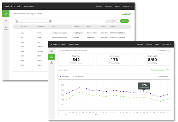Open Download in the Users window header
Image resolution: width=178 pixels, height=122 pixels.
(99, 6)
